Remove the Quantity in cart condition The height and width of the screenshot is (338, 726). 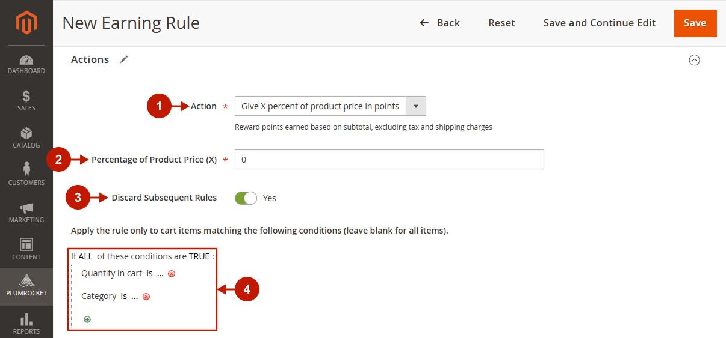pyautogui.click(x=172, y=274)
